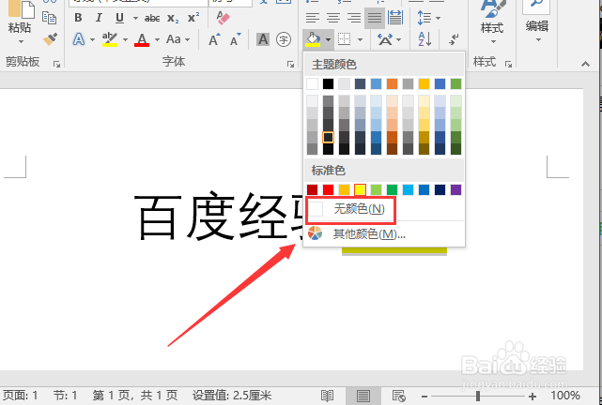Viewport: 602px width, 405px height.
Task: Open font color dropdown arrow
Action: point(157,39)
